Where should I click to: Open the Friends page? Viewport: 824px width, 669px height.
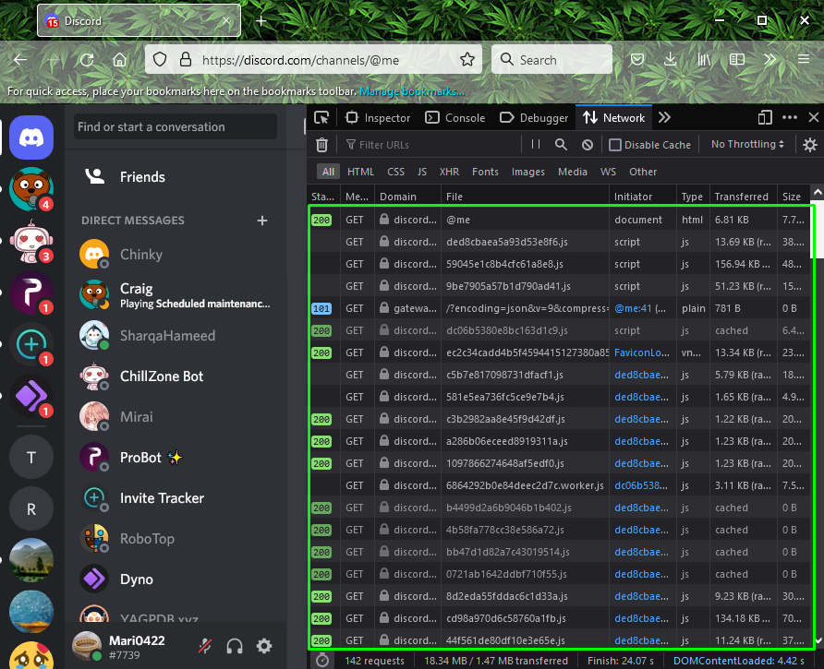(x=177, y=177)
